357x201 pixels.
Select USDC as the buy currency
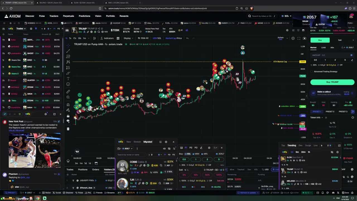tap(196, 154)
